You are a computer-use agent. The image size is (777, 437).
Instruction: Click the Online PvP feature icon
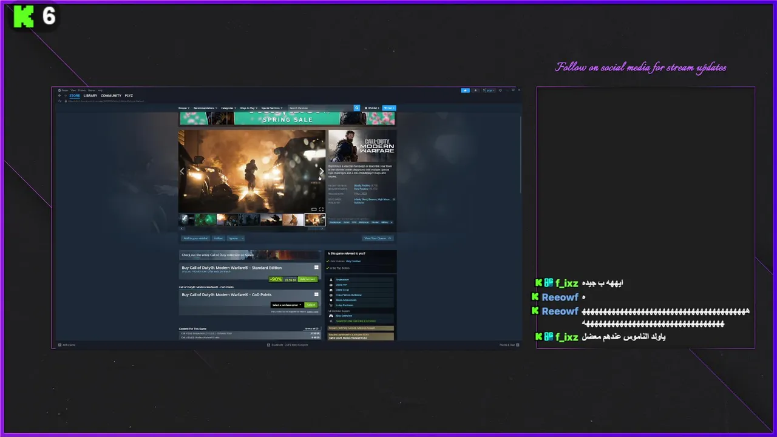[x=331, y=285]
